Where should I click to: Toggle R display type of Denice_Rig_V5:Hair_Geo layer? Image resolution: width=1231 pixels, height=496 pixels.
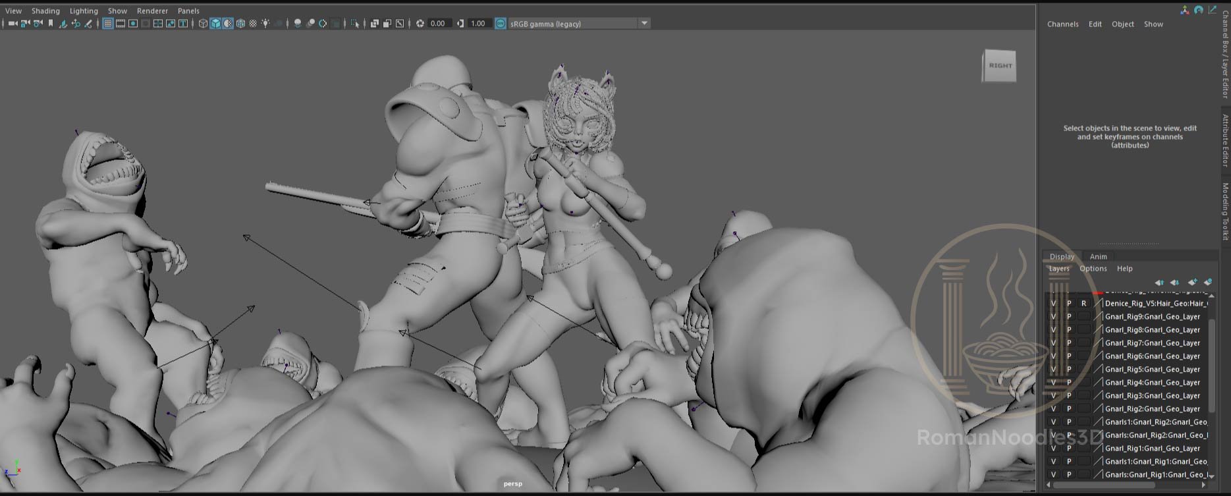click(1083, 304)
